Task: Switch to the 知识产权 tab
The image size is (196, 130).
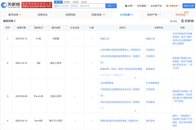Action: (154, 15)
